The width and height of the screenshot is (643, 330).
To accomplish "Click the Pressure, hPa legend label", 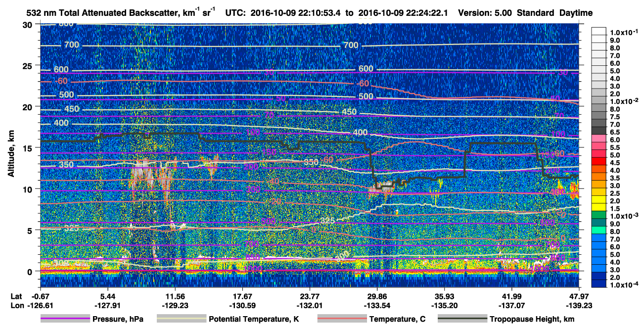I will click(118, 320).
